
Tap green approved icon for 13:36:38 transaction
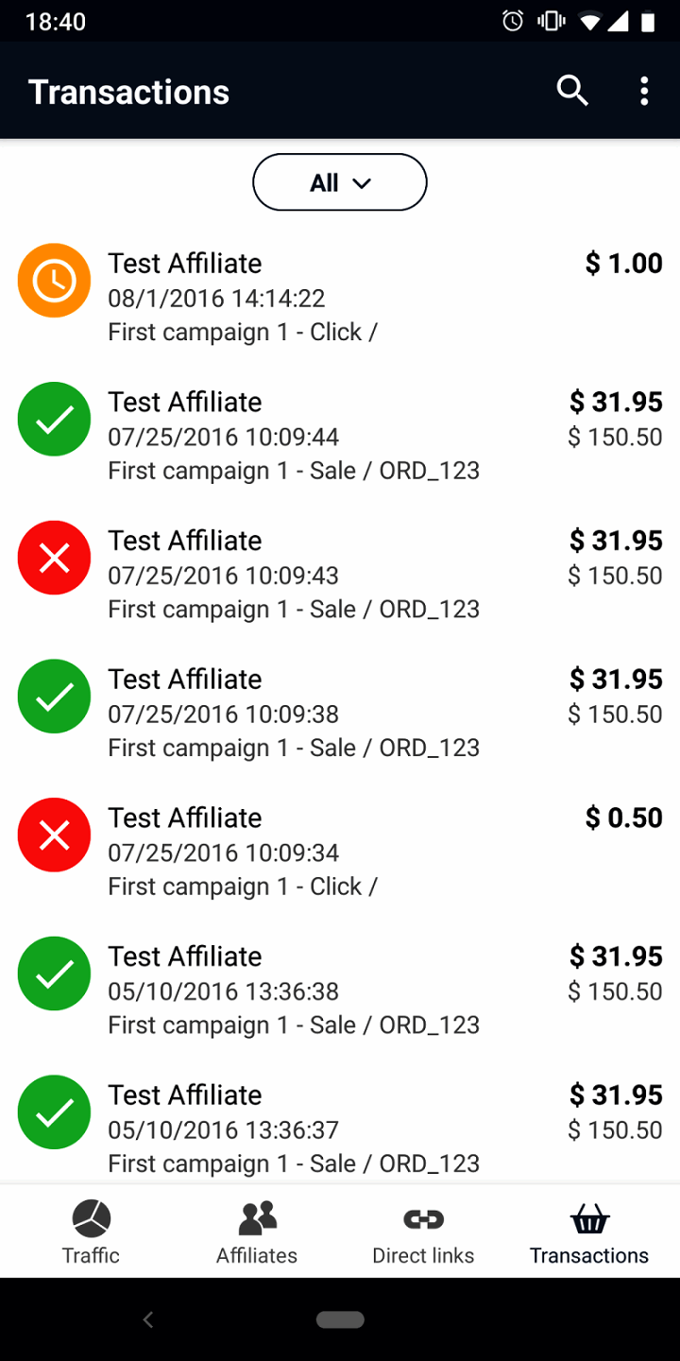55,973
